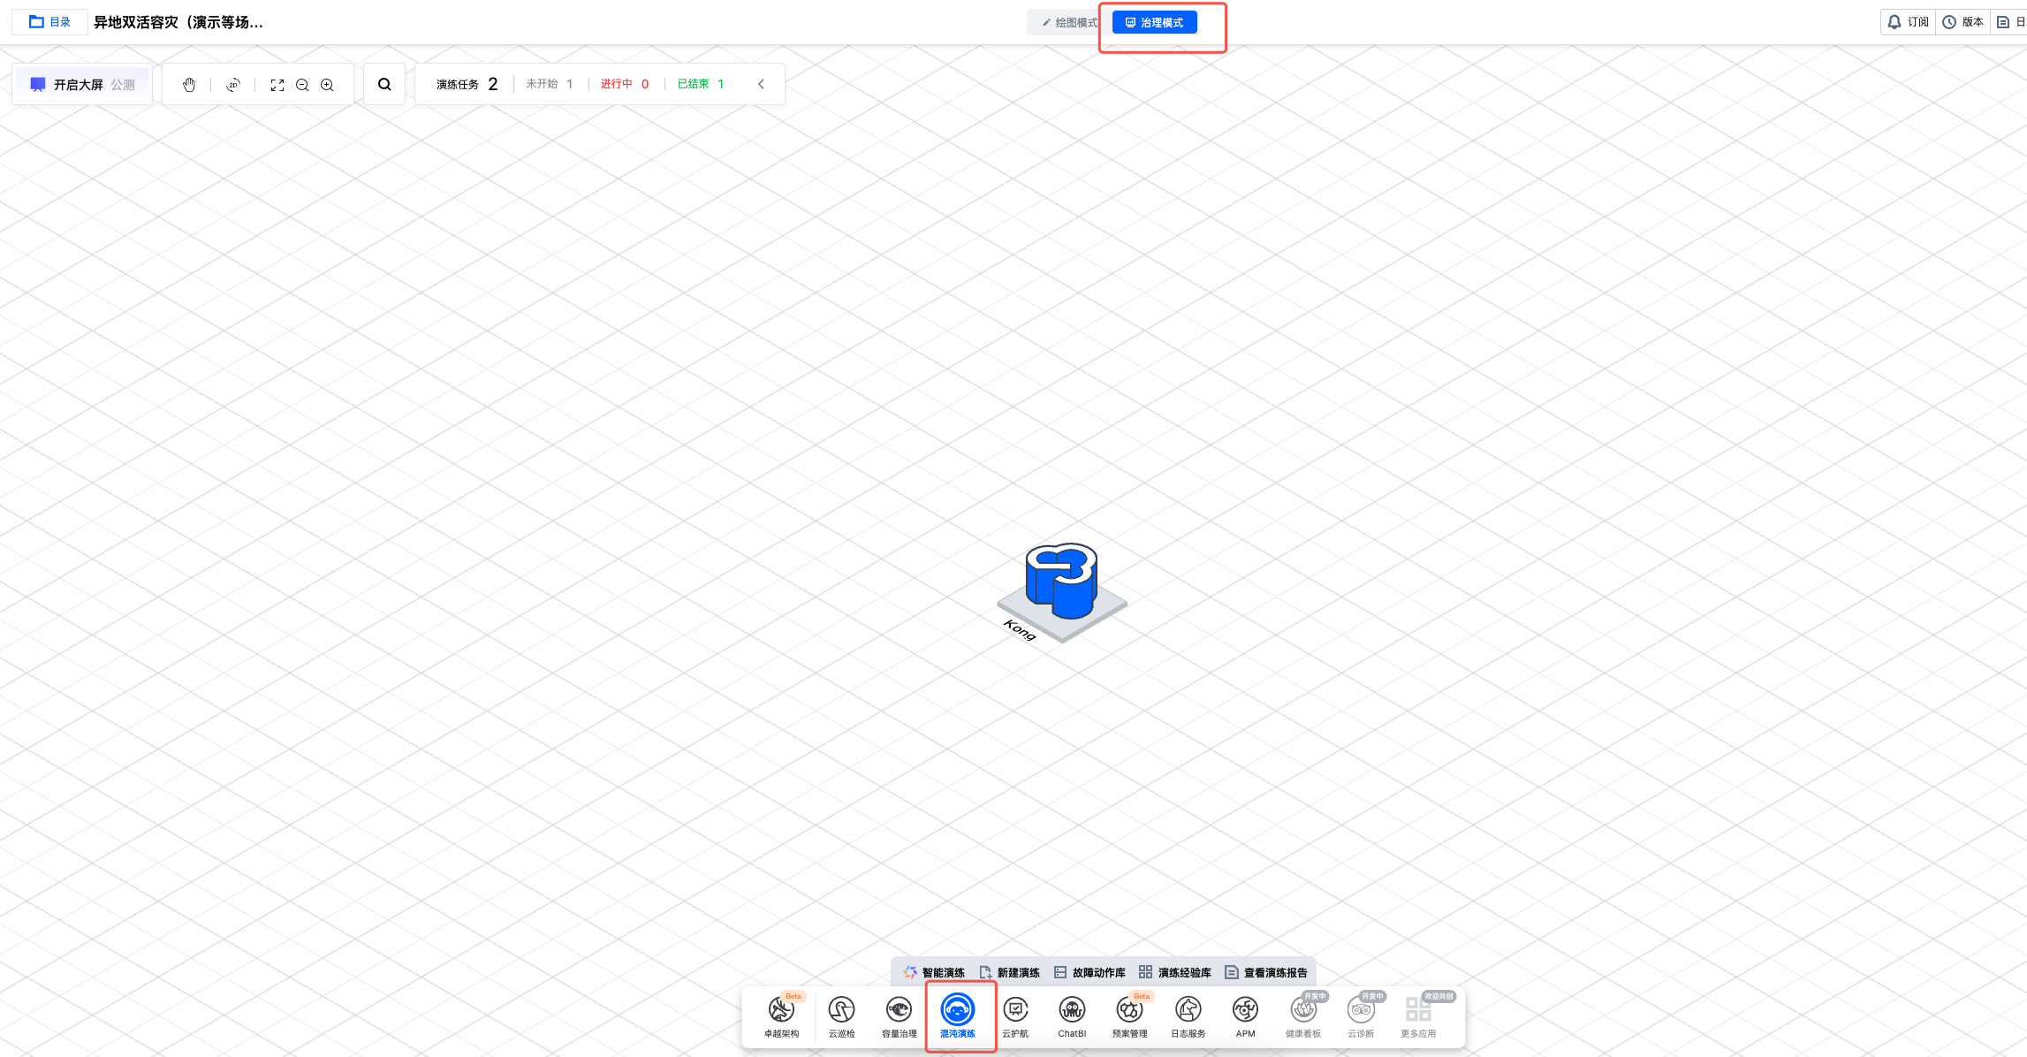2027x1057 pixels.
Task: Zoom in the canvas
Action: 327,85
